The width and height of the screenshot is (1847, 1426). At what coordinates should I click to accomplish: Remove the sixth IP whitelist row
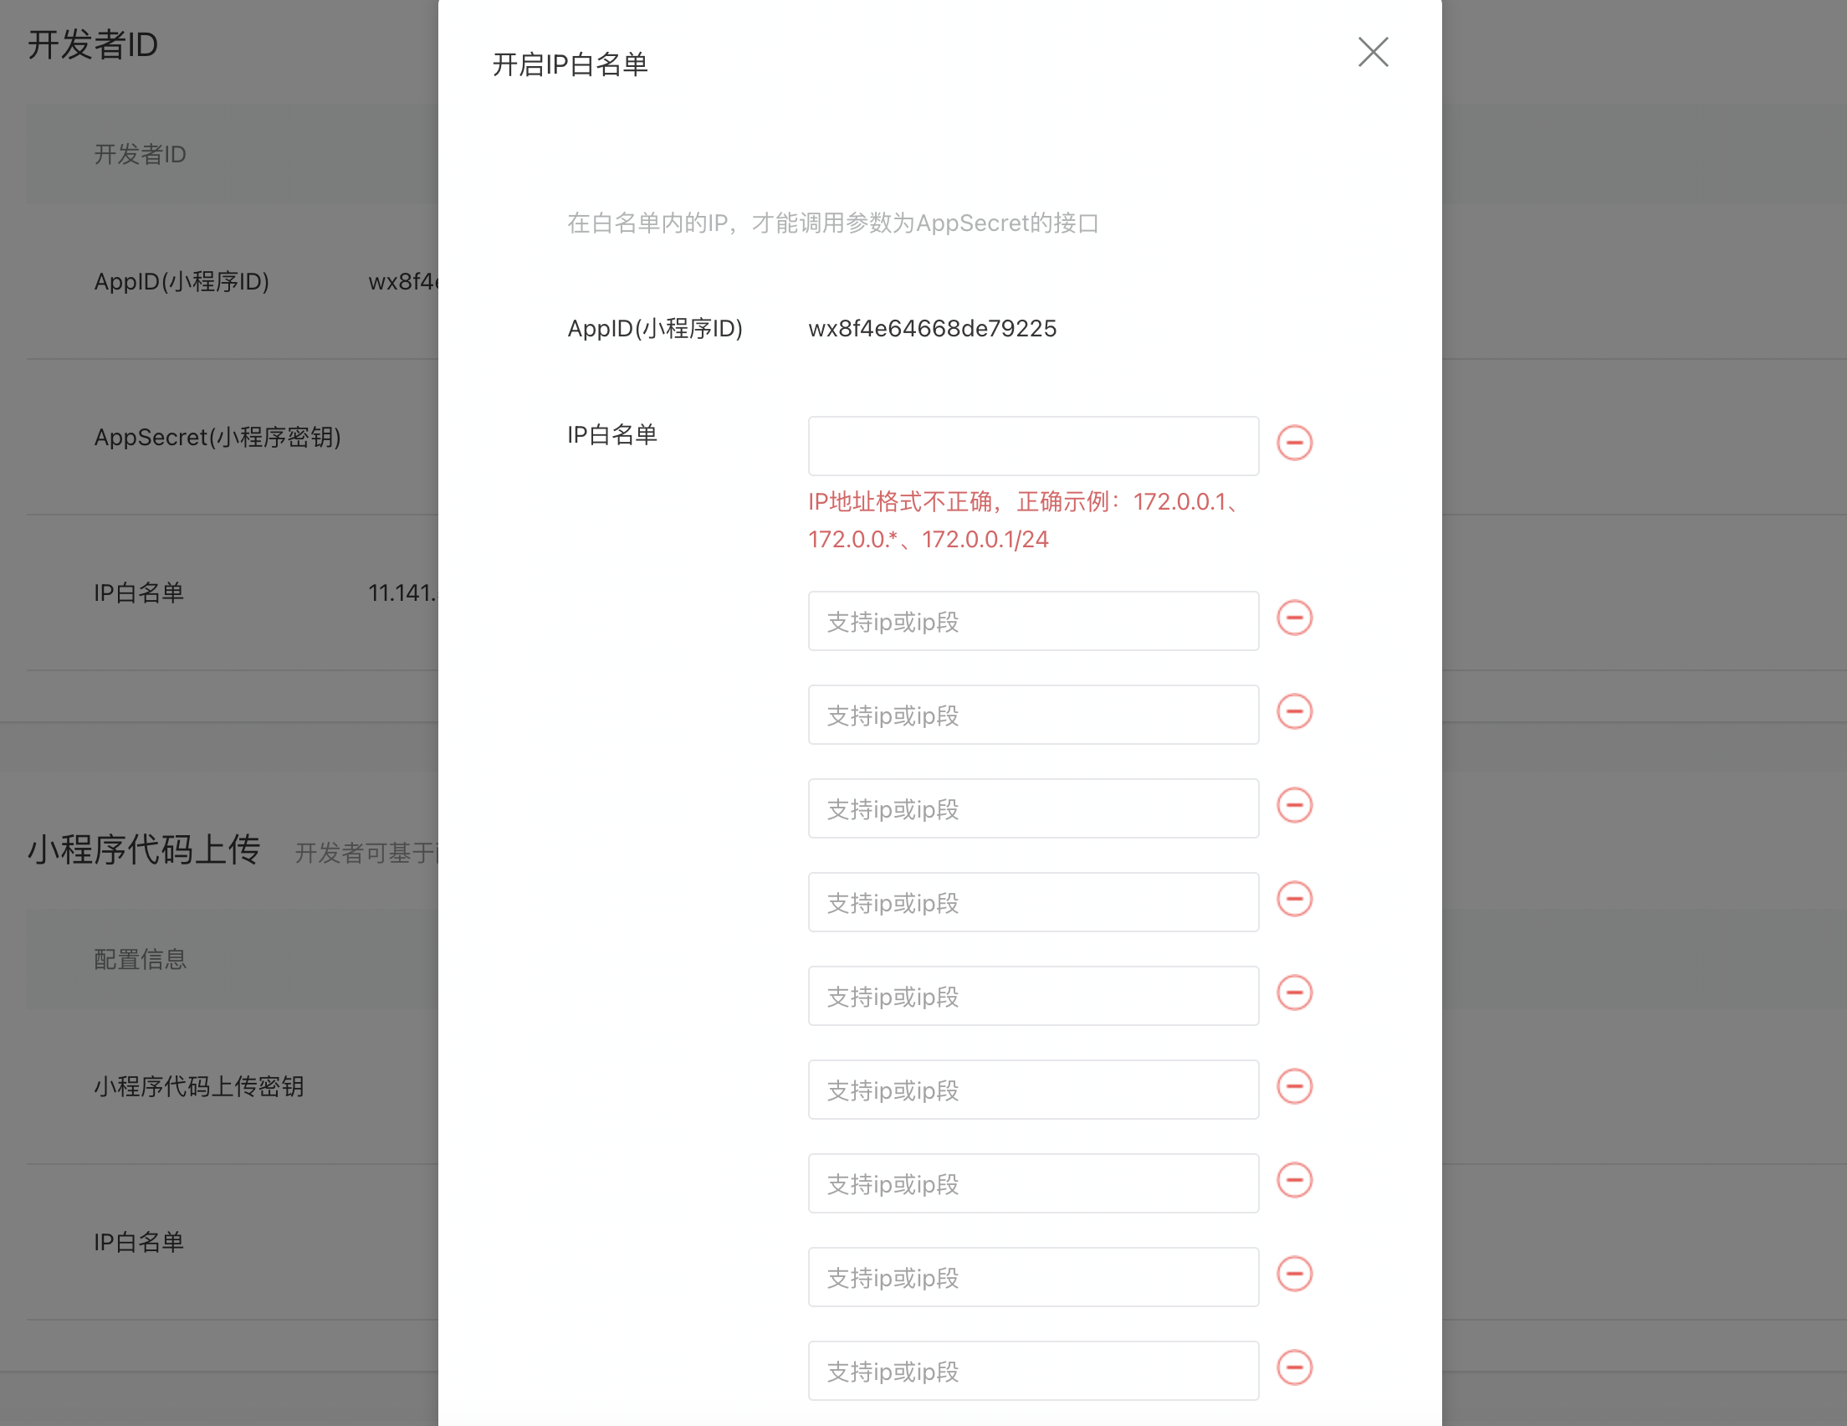1294,993
